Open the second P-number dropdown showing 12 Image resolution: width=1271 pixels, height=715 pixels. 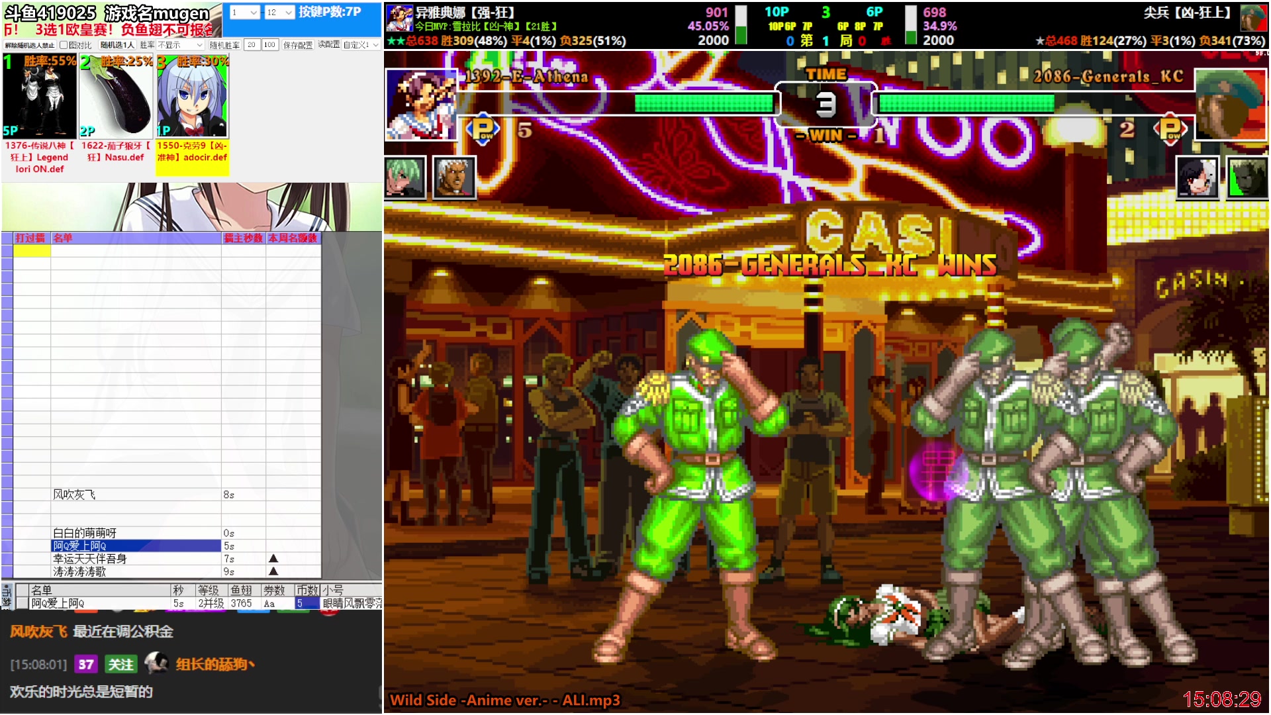[x=279, y=13]
